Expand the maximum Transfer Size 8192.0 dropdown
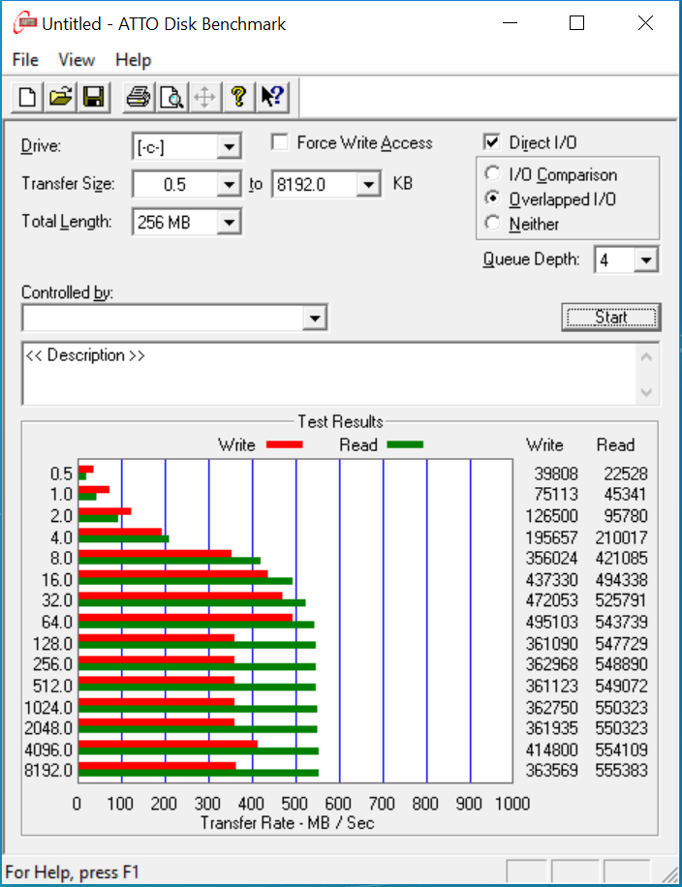The image size is (682, 887). 368,184
